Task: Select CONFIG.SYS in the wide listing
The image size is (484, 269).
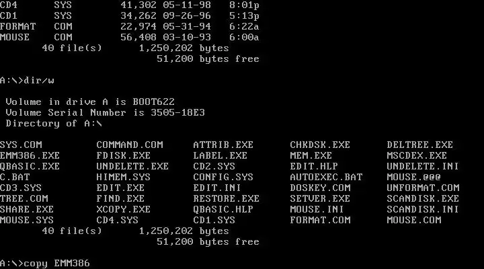Action: [x=223, y=177]
